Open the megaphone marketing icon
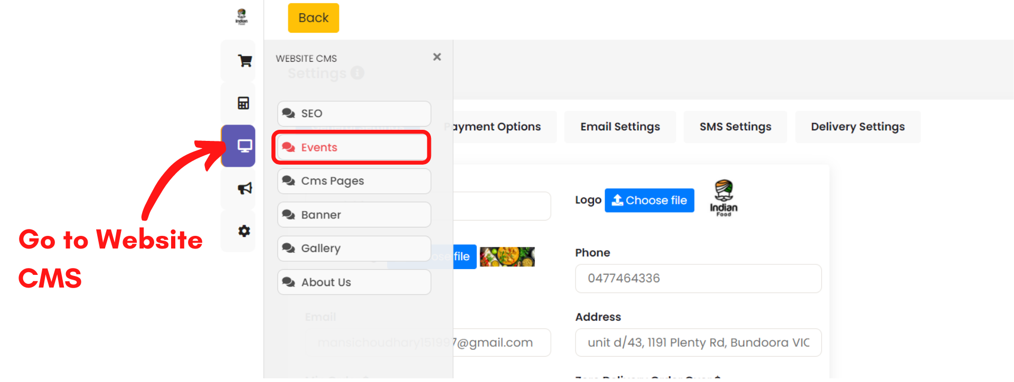Screen dimensions: 1014x382 click(244, 188)
